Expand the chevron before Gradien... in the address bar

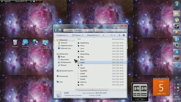coord(74,30)
